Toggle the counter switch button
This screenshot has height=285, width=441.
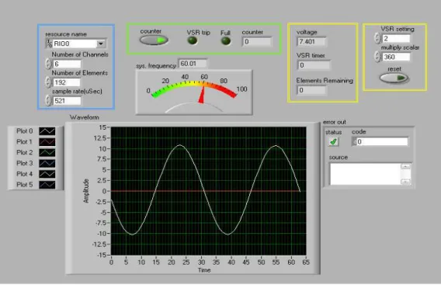pos(154,40)
